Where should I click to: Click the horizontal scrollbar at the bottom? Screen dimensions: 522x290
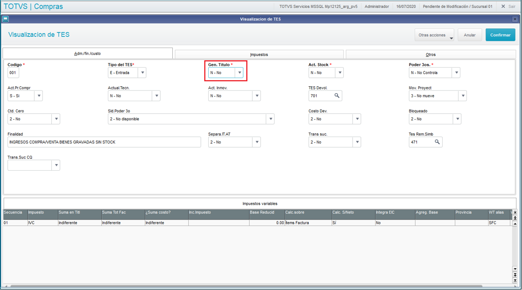tap(247, 286)
